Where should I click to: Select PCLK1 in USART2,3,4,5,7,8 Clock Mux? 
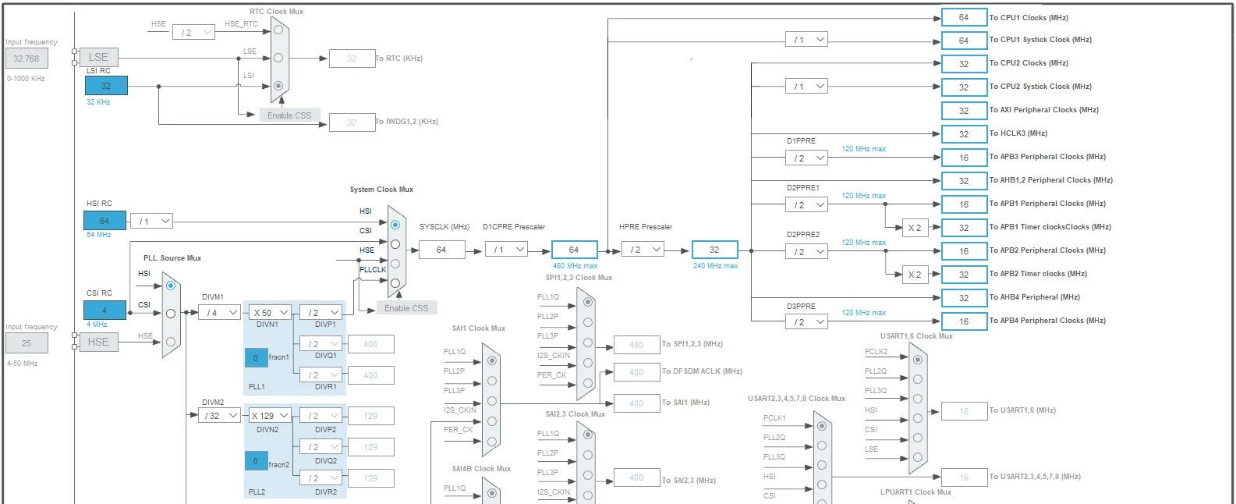[x=822, y=426]
